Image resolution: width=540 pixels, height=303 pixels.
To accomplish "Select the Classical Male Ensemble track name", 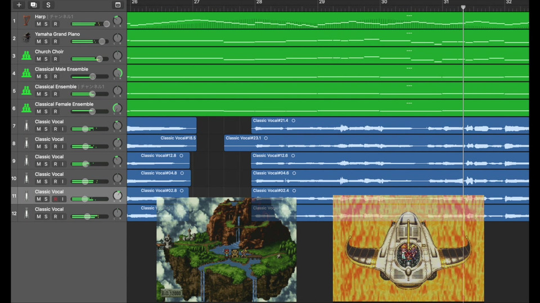I will (x=61, y=69).
